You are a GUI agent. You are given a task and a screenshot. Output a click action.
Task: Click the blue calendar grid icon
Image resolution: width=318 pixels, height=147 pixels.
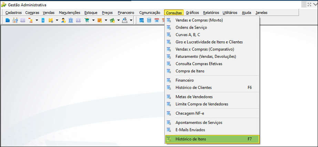pyautogui.click(x=142, y=20)
